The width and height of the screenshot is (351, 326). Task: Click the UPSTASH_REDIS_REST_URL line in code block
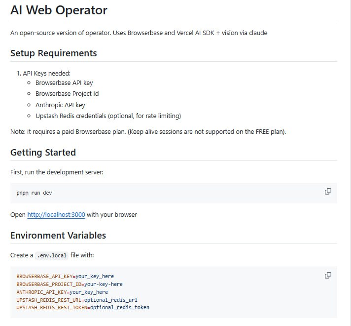coord(77,300)
